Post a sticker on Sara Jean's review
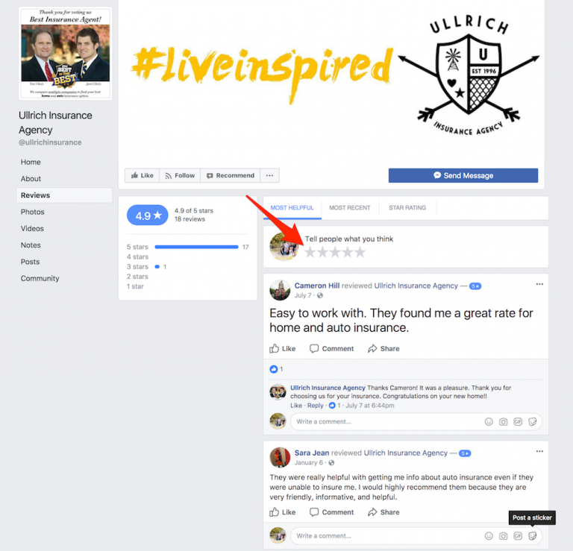 point(533,535)
